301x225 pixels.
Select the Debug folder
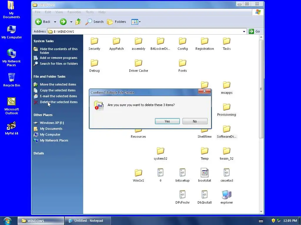[94, 66]
